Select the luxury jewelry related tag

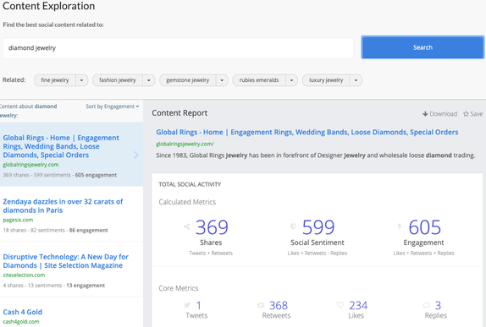point(326,80)
